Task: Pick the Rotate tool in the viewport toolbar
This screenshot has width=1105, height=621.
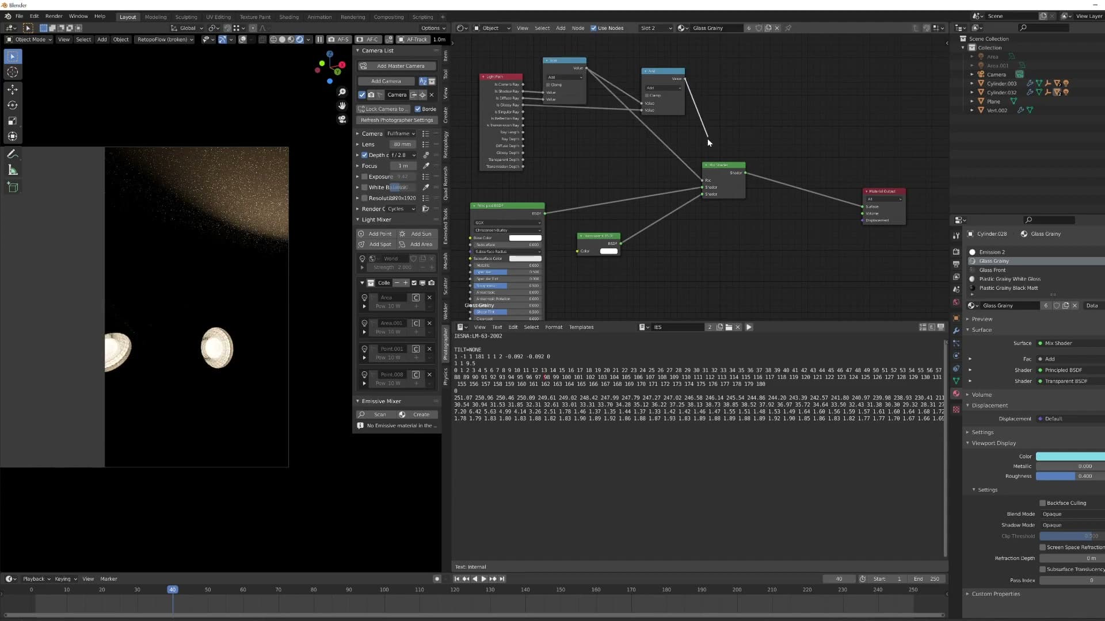Action: [13, 105]
